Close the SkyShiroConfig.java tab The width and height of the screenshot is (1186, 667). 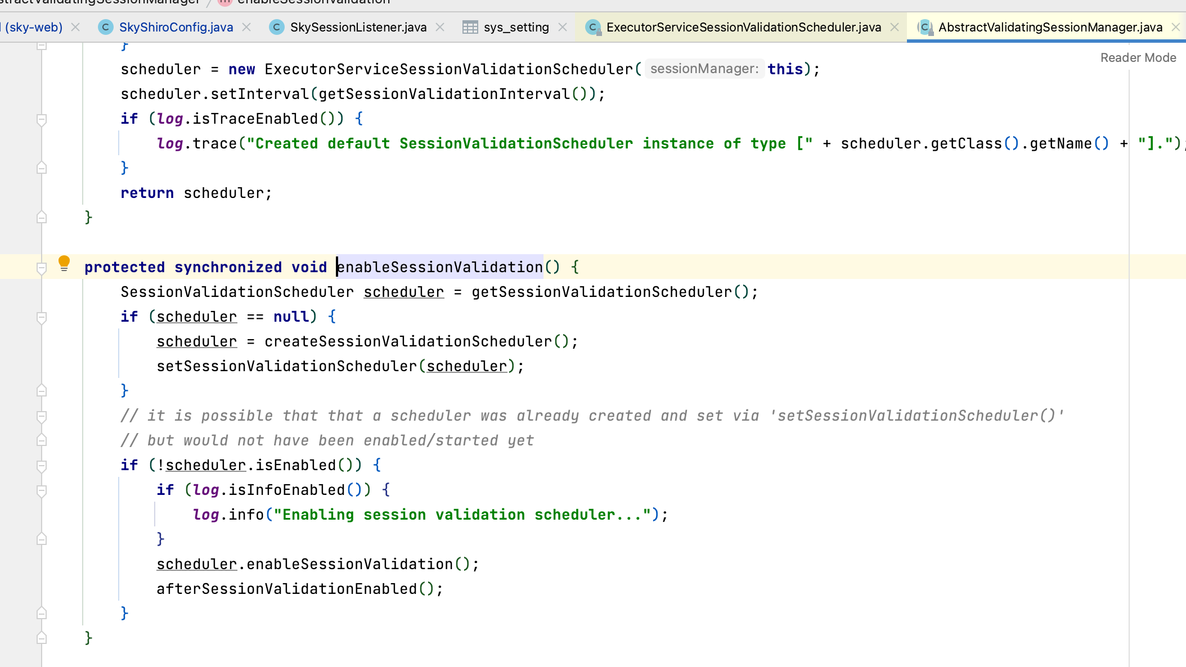(246, 27)
